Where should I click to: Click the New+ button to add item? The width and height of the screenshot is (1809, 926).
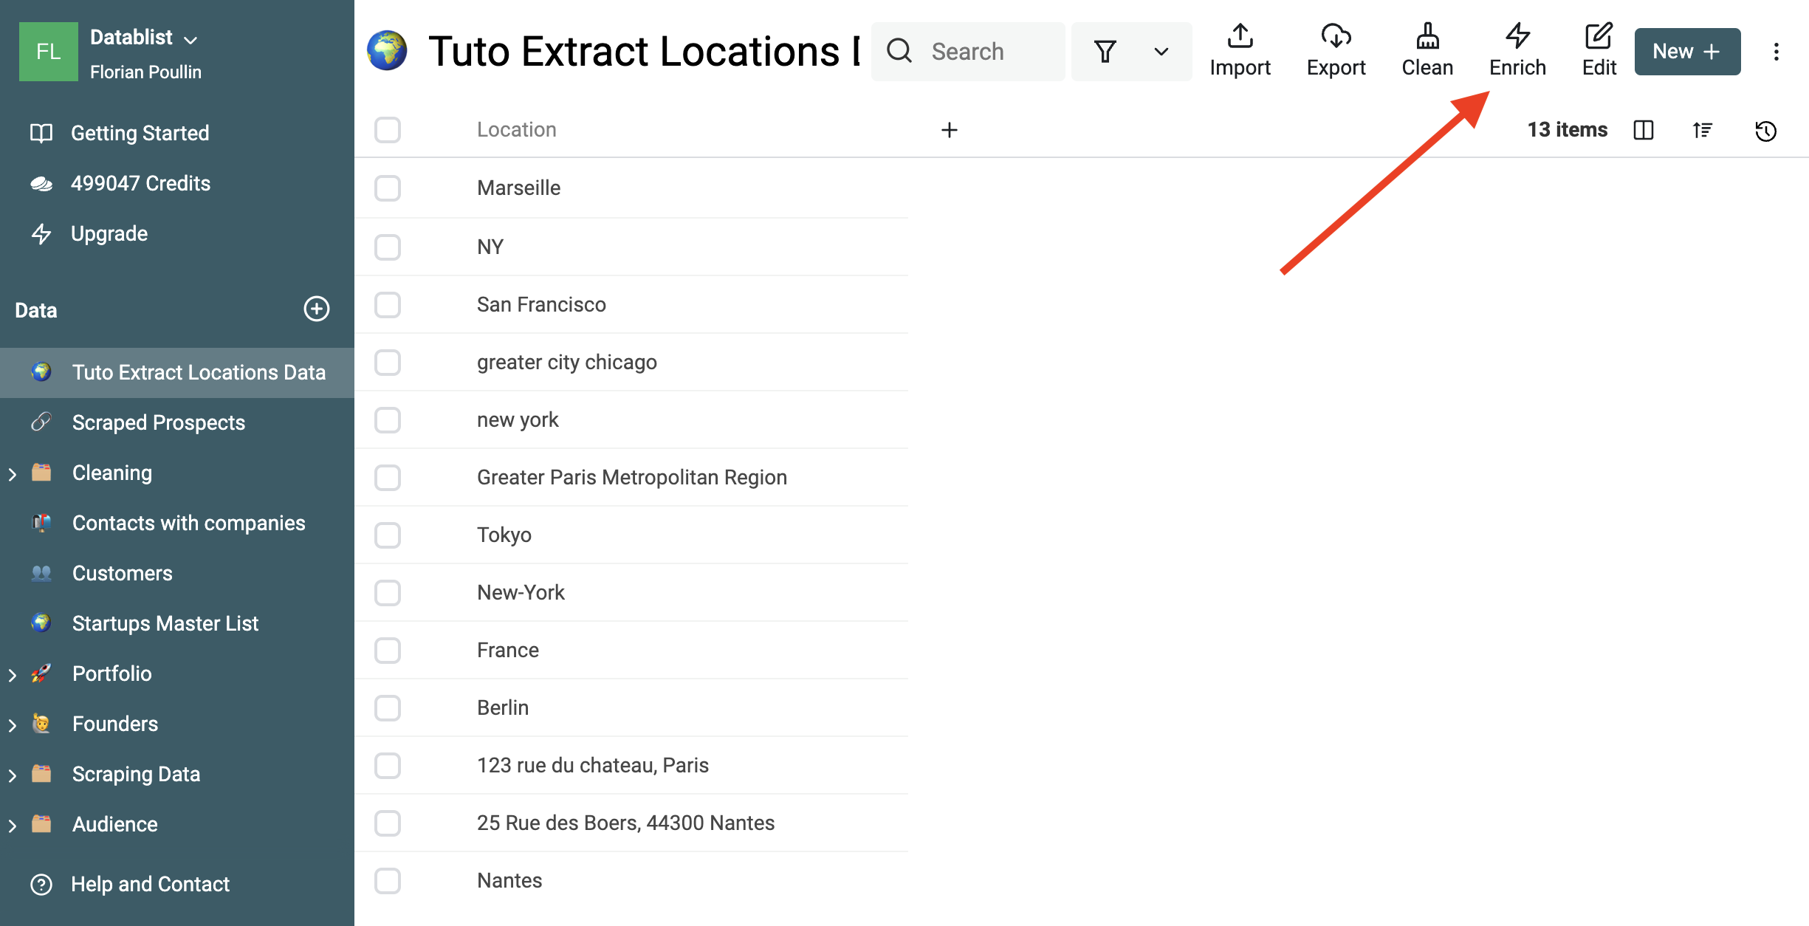pos(1687,51)
